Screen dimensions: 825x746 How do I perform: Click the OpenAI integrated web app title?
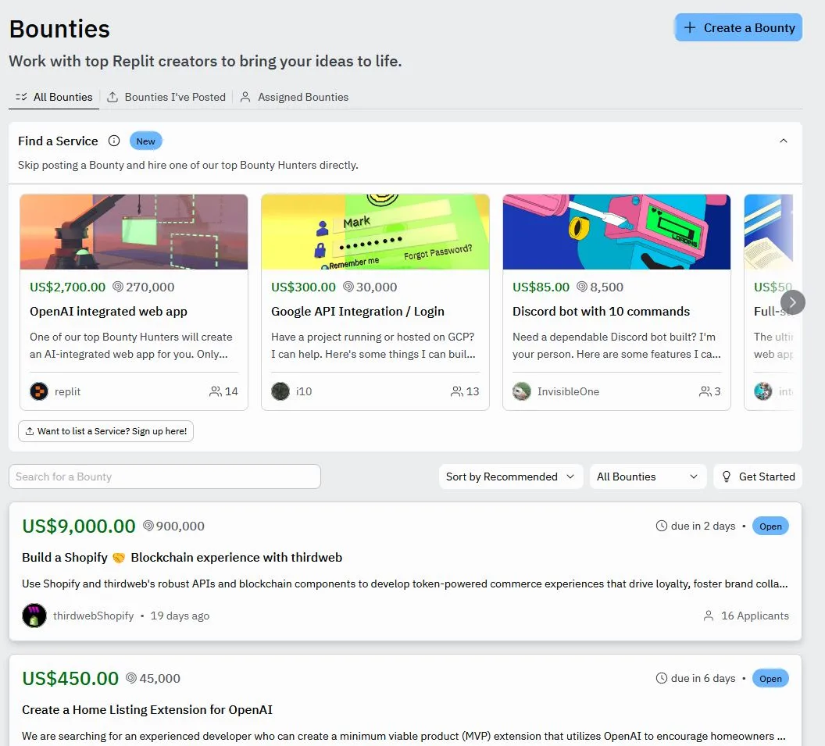[x=109, y=311]
